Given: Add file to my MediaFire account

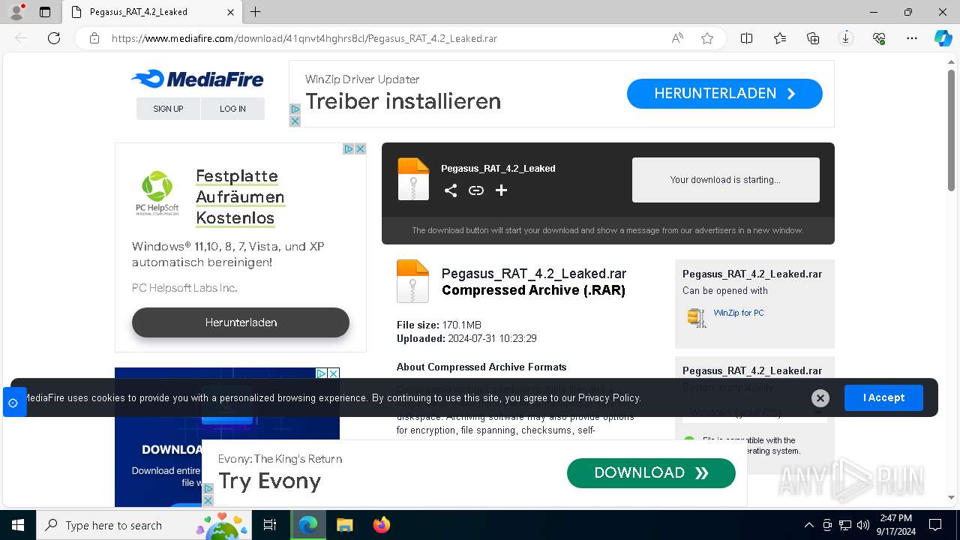Looking at the screenshot, I should coord(501,190).
